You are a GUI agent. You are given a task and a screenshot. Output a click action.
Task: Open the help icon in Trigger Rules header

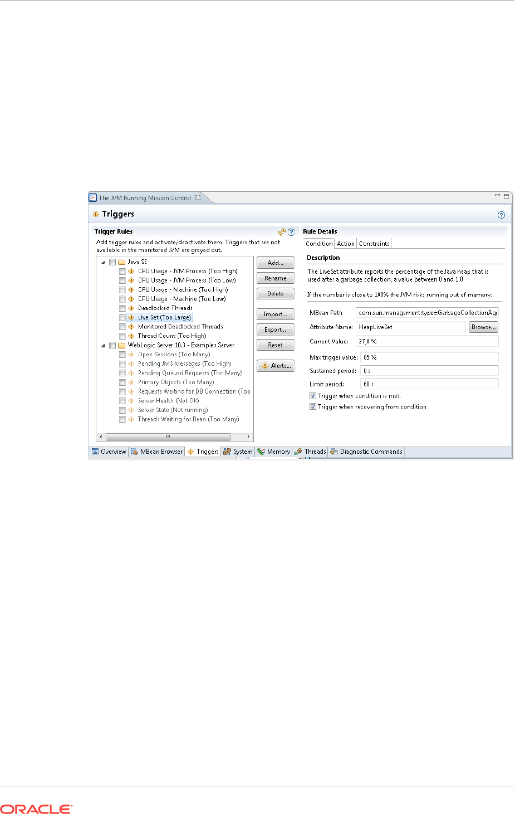pos(291,232)
